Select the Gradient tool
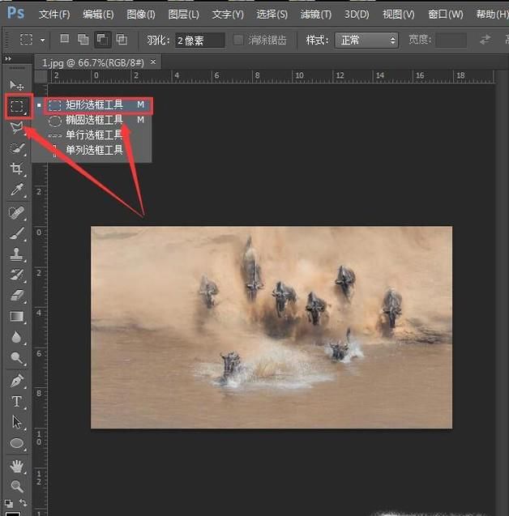Viewport: 509px width, 516px height. point(16,317)
